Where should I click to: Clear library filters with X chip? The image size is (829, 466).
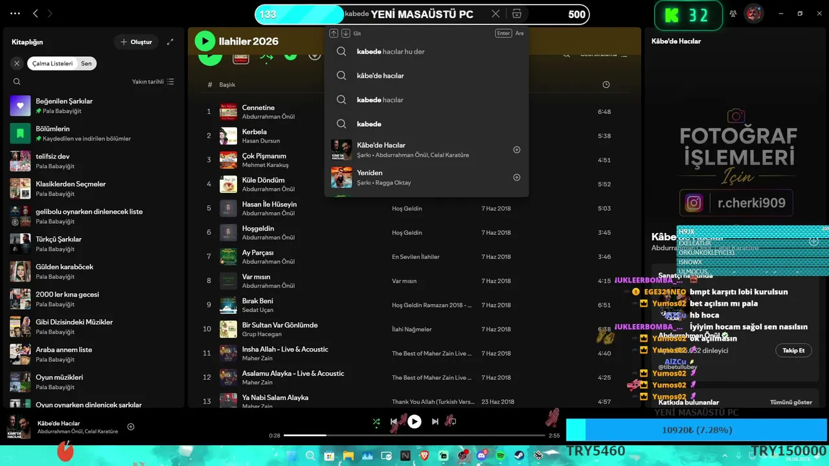[x=17, y=63]
